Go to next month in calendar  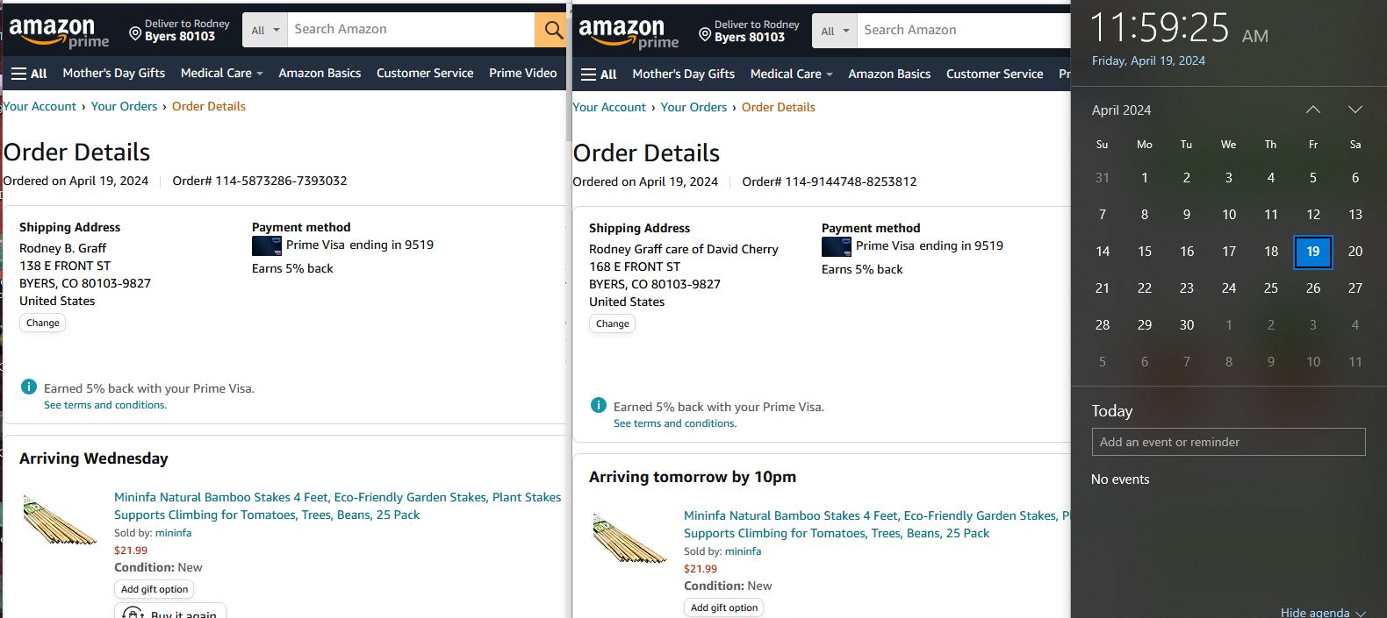point(1355,110)
